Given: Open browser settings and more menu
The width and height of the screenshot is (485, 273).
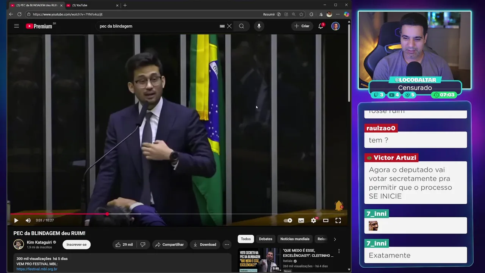Looking at the screenshot, I should coord(338,14).
